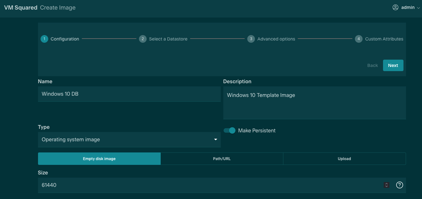422x199 pixels.
Task: Select the step 3 Advanced options circle
Action: pos(251,39)
